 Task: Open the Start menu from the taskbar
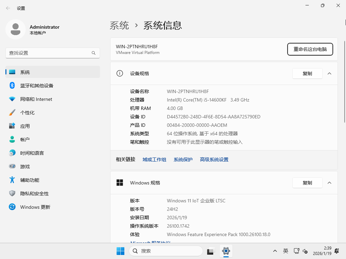[120, 251]
